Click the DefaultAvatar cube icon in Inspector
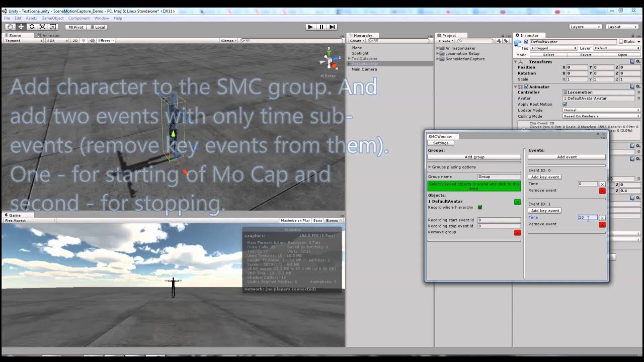This screenshot has width=644, height=362. [518, 43]
